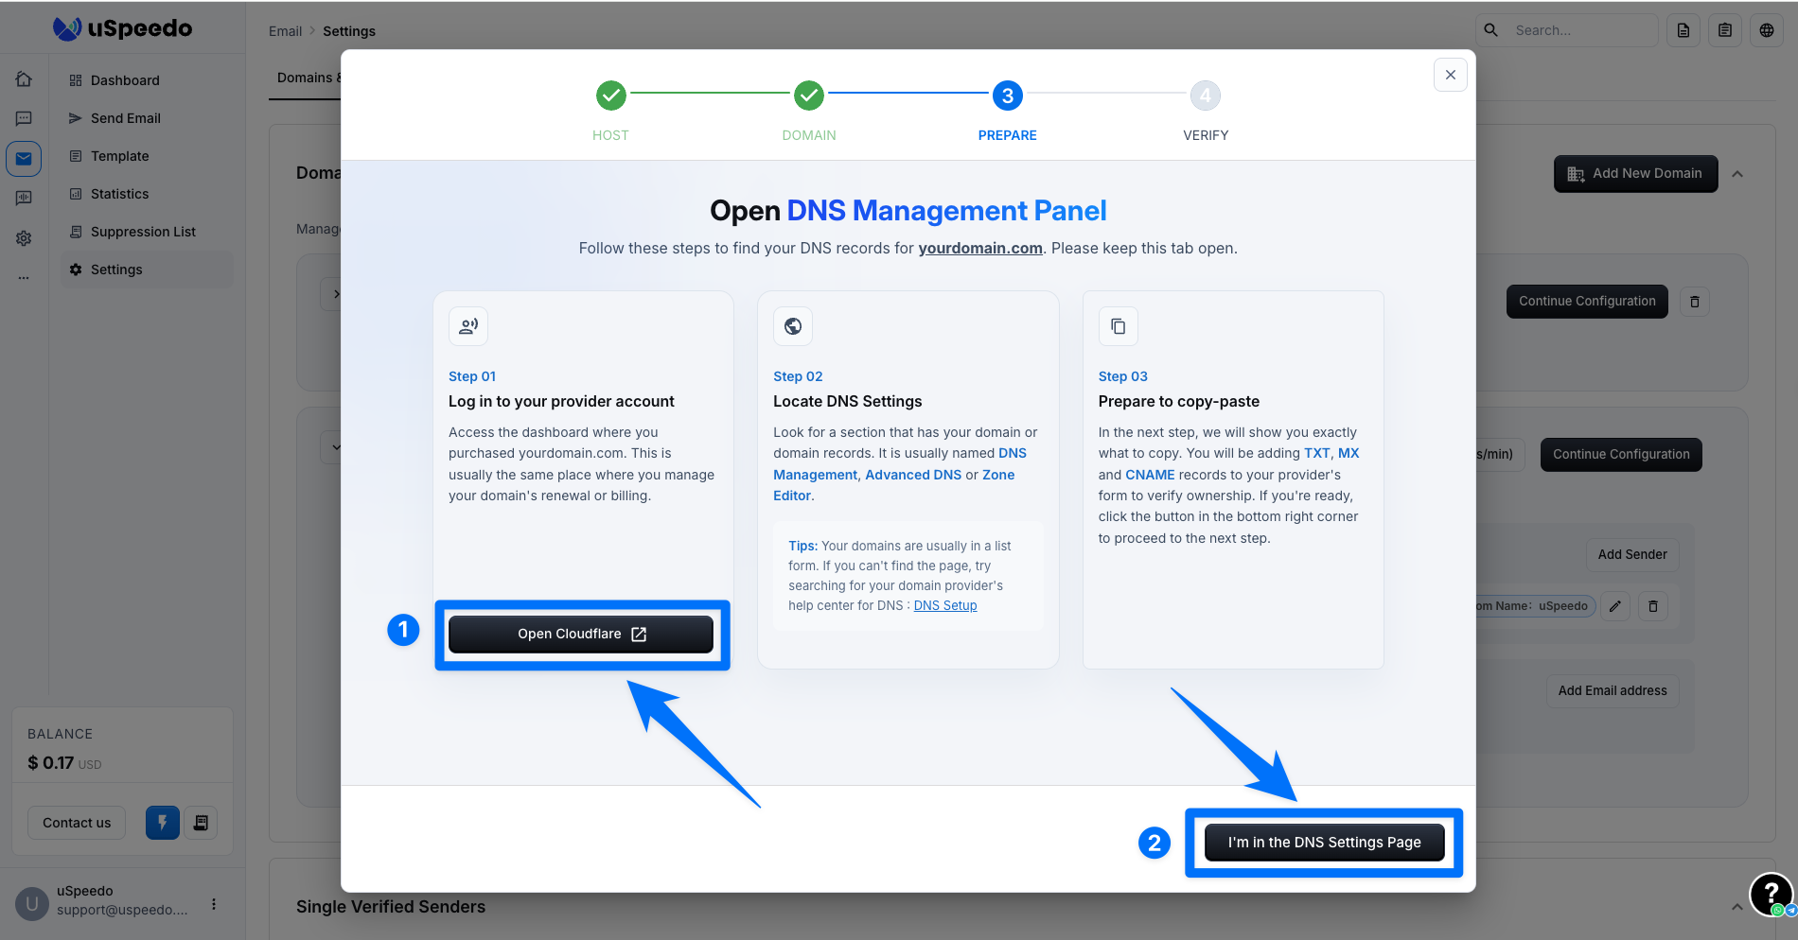Click PREPARE step number 3 indicator

1008,96
